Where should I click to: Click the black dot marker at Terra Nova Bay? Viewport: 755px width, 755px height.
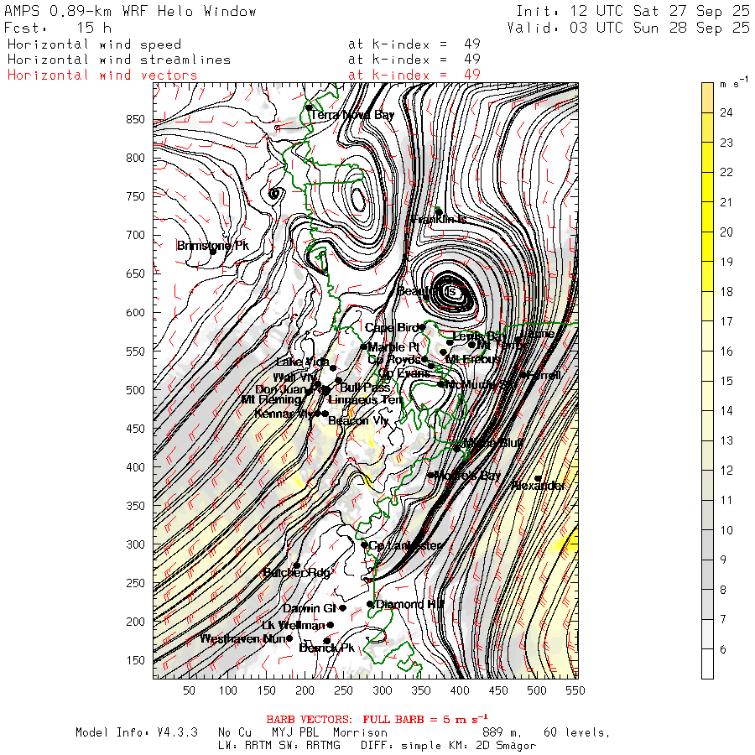click(x=309, y=107)
